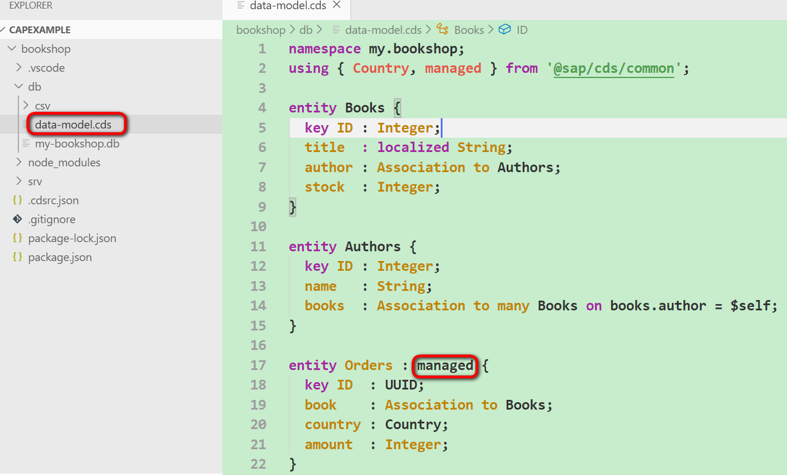Image resolution: width=787 pixels, height=475 pixels.
Task: Click 'amount' field name on line 21
Action: click(328, 445)
